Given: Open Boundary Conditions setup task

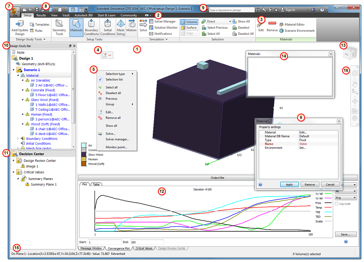Looking at the screenshot, I should point(92,28).
